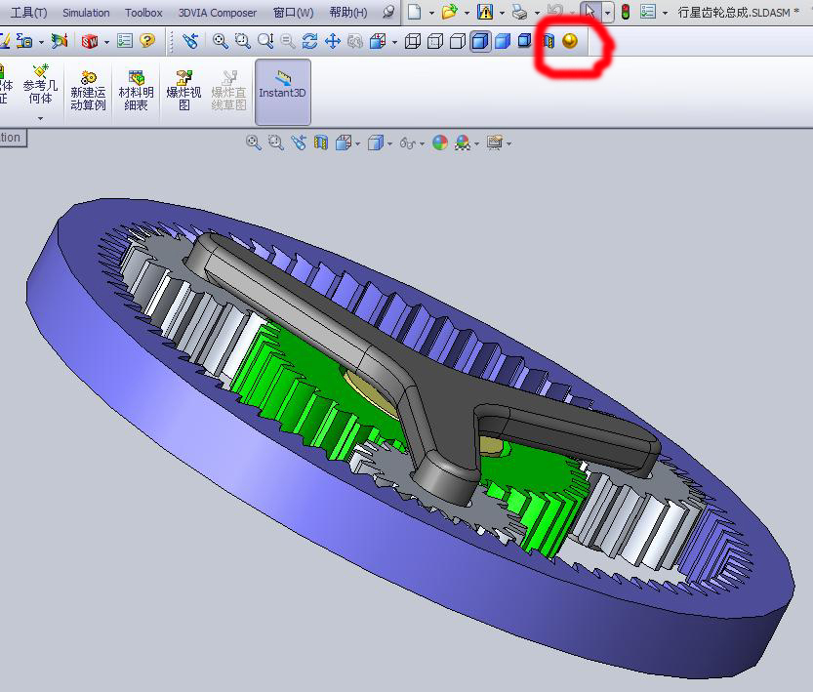The height and width of the screenshot is (692, 813).
Task: Open the 窗口(W) menu
Action: tap(294, 13)
